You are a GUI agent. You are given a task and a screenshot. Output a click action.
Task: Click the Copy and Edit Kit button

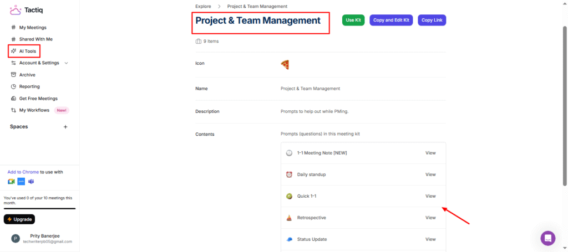(391, 20)
